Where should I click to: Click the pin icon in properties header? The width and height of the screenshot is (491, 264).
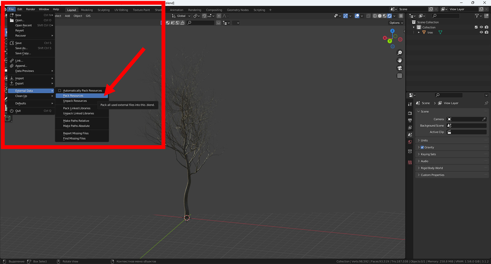[x=486, y=103]
